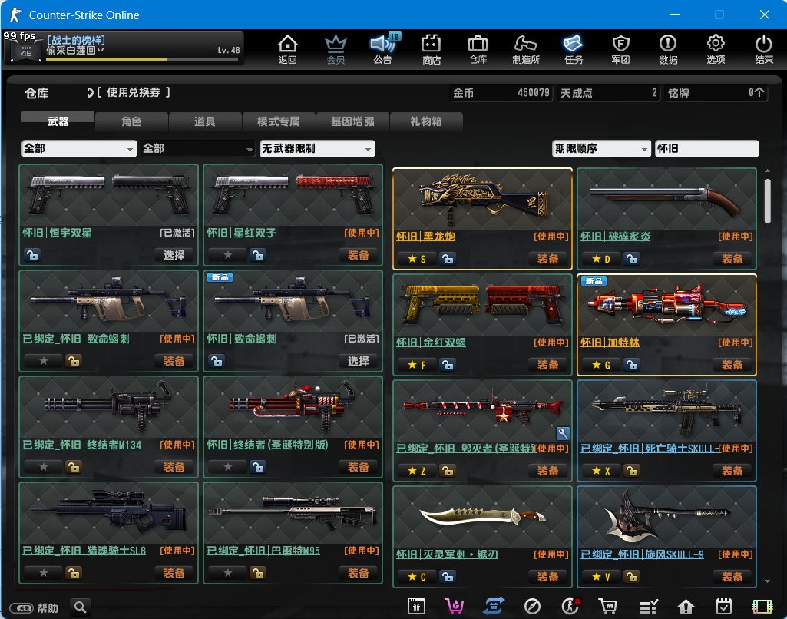Viewport: 787px width, 619px height.
Task: Toggle the lock on 怀旧|金红双蝎
Action: (x=448, y=365)
